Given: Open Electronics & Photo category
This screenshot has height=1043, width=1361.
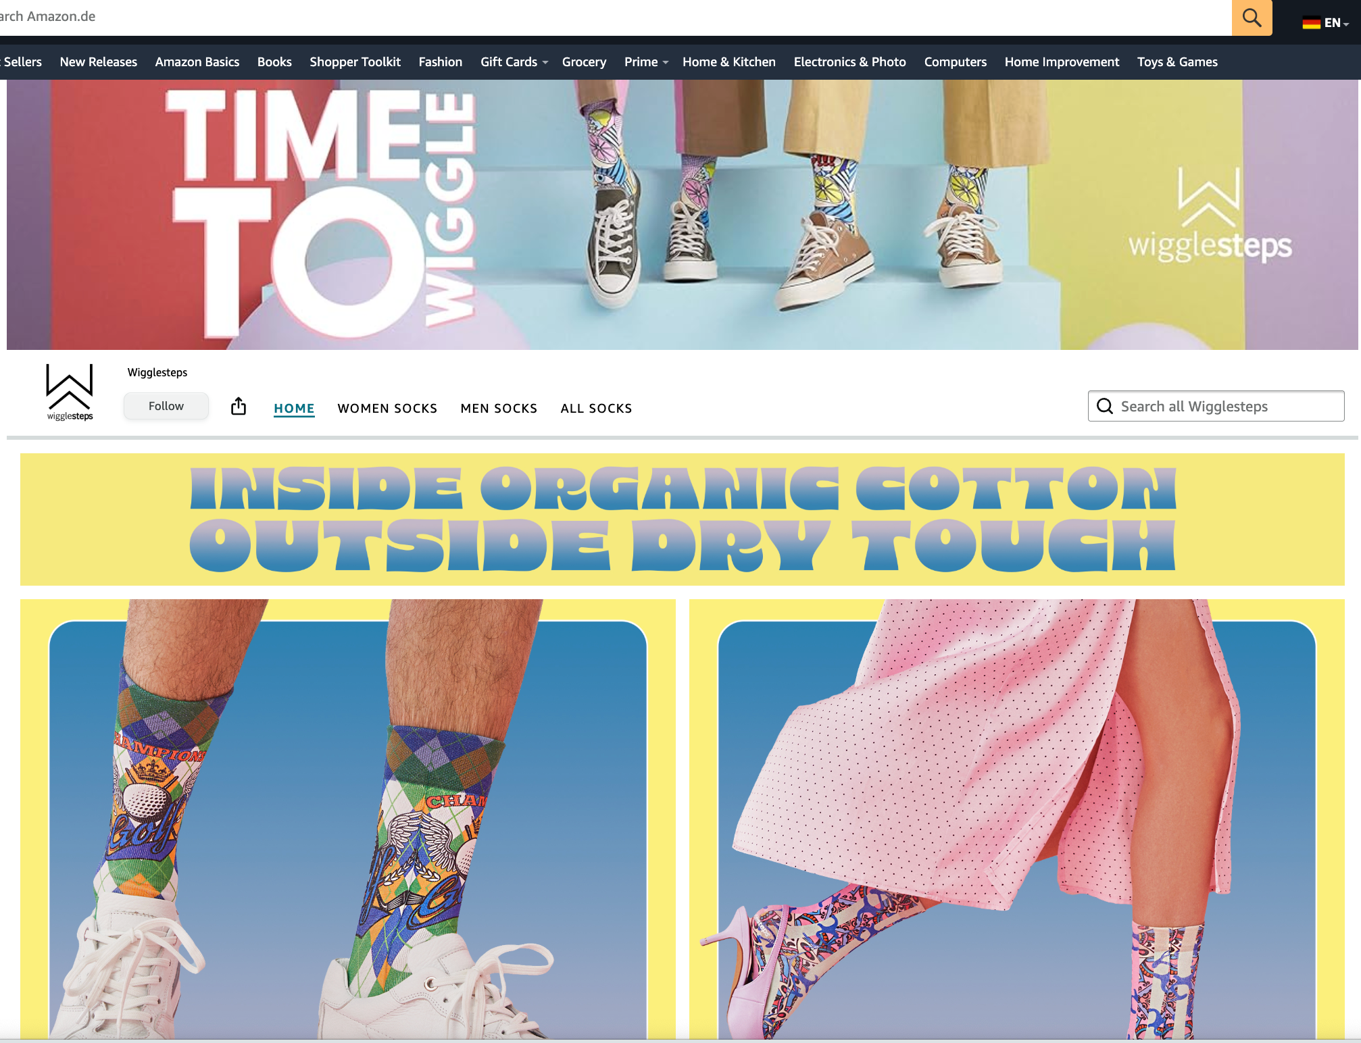Looking at the screenshot, I should (x=850, y=62).
